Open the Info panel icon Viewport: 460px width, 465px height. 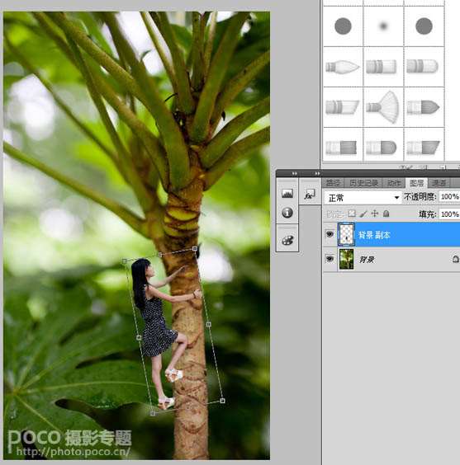click(x=287, y=213)
